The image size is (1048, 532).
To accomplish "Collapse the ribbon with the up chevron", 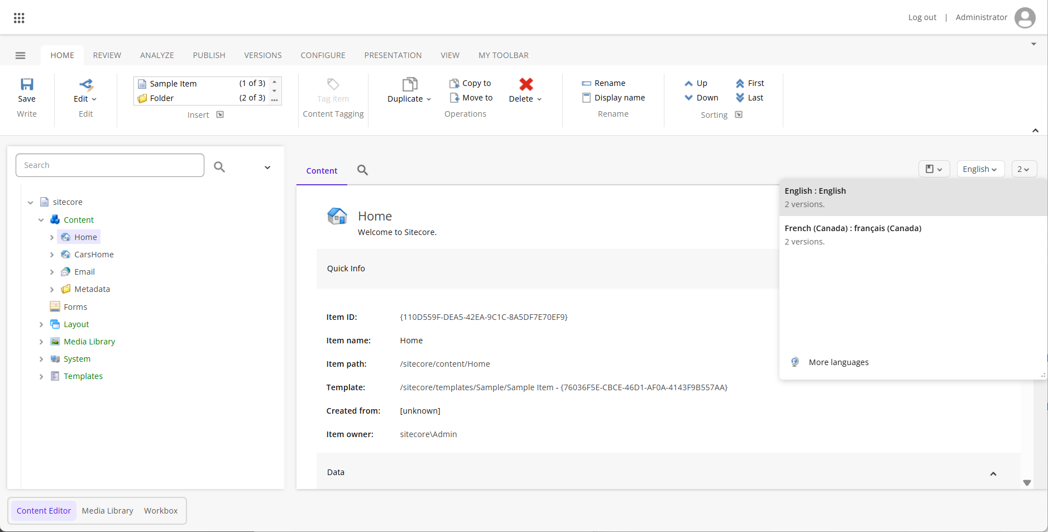I will pos(1035,131).
